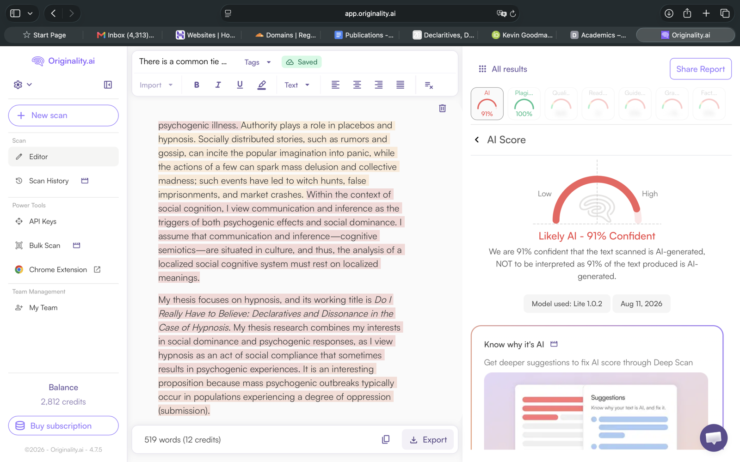Apply italic formatting
Viewport: 740px width, 462px height.
[x=218, y=85]
